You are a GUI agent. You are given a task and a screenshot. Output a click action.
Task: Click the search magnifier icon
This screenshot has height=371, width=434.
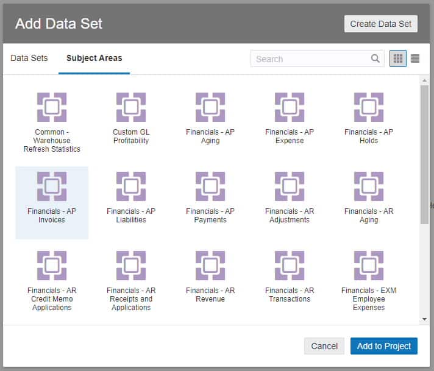click(375, 58)
